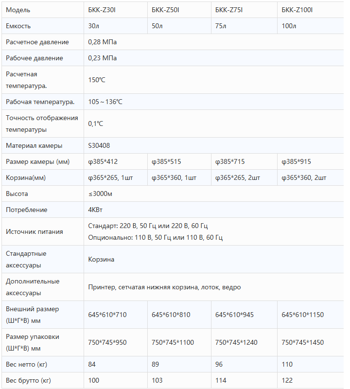Select the standard 220 В power source line

148,226
